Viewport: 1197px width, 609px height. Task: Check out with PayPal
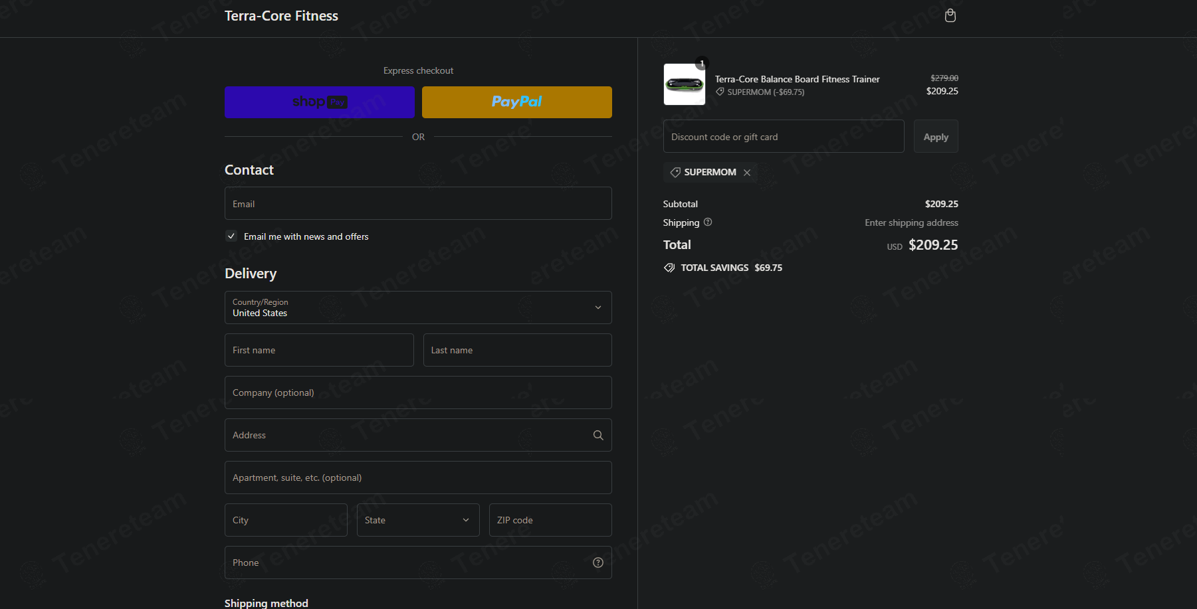pyautogui.click(x=516, y=102)
